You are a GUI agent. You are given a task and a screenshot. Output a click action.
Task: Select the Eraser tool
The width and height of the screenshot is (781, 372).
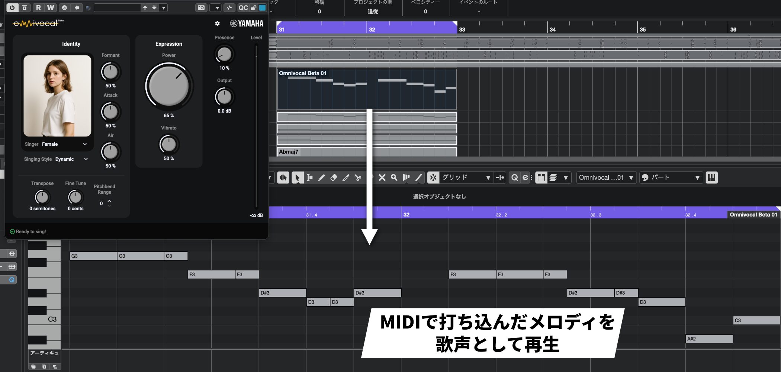point(334,178)
